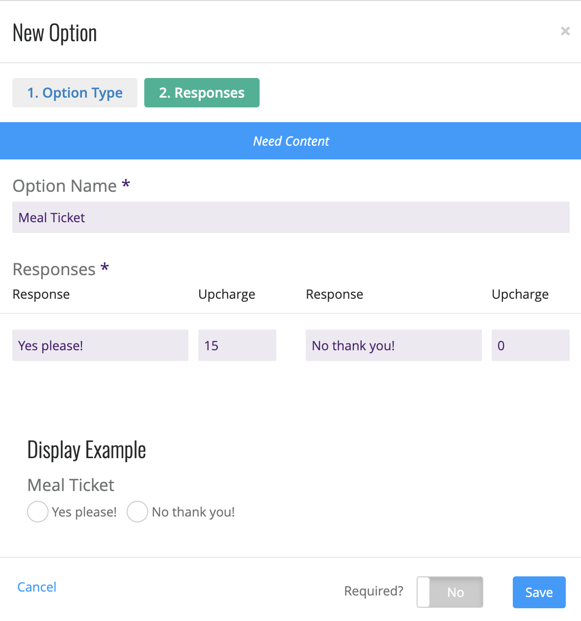Close the New Option dialog
The height and width of the screenshot is (621, 581).
[x=565, y=31]
